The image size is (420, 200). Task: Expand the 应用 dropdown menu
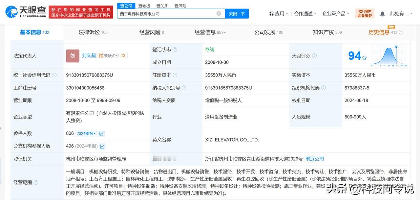coord(279,13)
